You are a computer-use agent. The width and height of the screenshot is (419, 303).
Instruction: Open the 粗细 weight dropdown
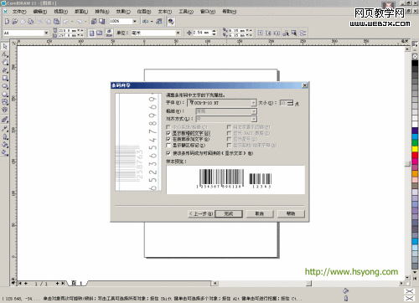click(254, 111)
